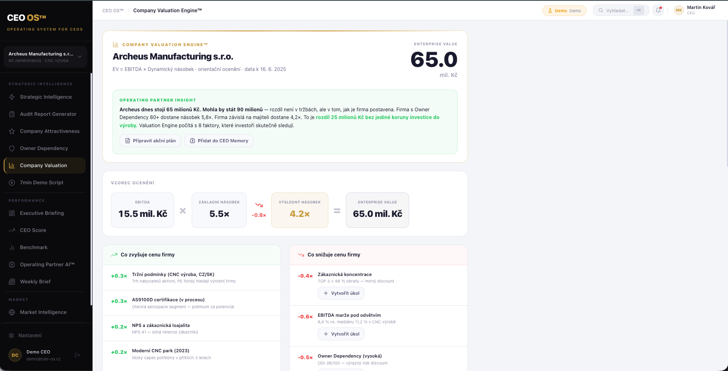728x371 pixels.
Task: Select Owner Dependency in the sidebar
Action: point(44,148)
